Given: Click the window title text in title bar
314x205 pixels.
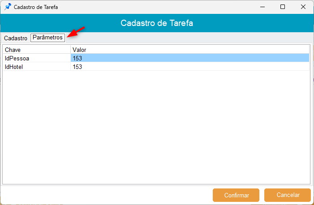Looking at the screenshot, I should point(36,7).
